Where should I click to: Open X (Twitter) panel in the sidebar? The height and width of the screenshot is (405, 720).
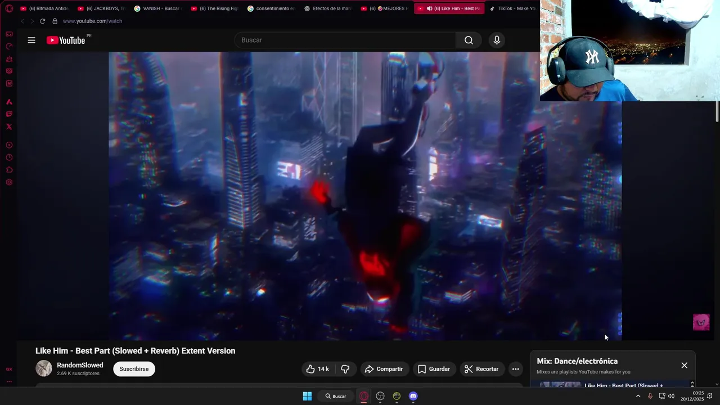9,127
